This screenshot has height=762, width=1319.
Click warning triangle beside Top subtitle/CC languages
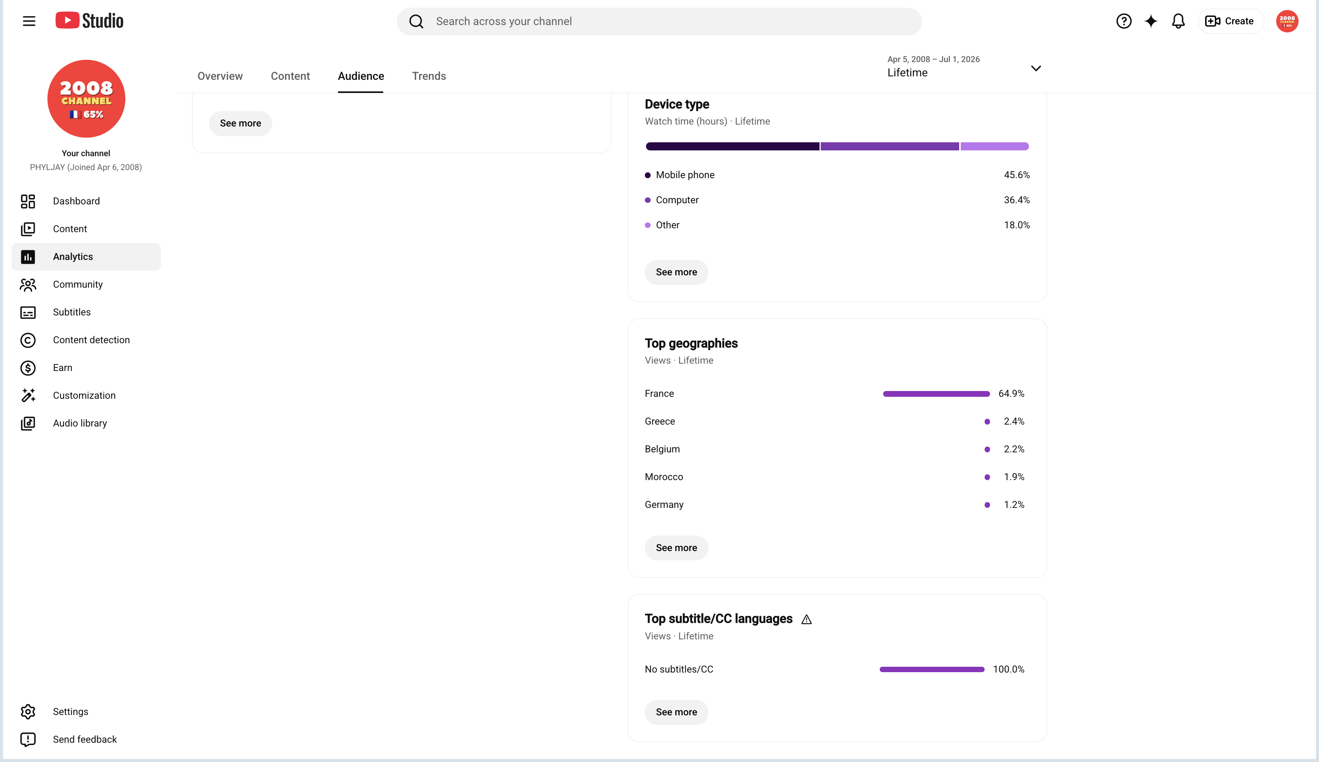[806, 620]
